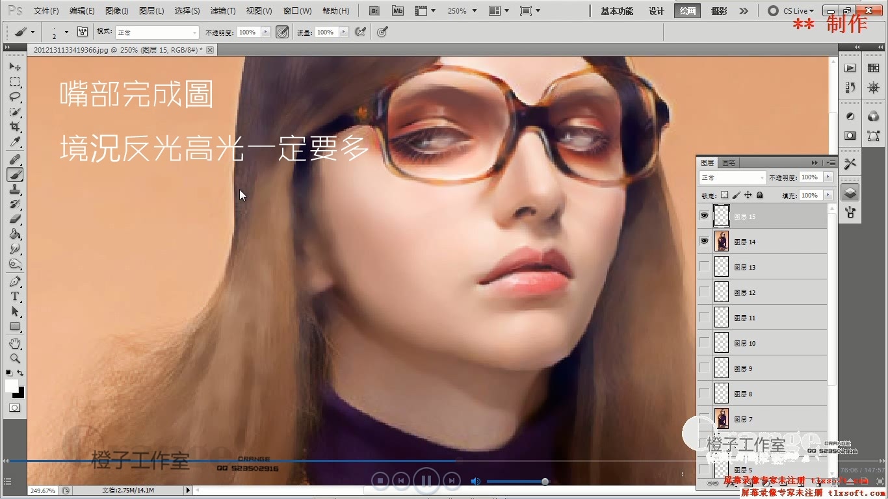This screenshot has width=888, height=499.
Task: Select the Healing Brush tool
Action: tap(15, 159)
